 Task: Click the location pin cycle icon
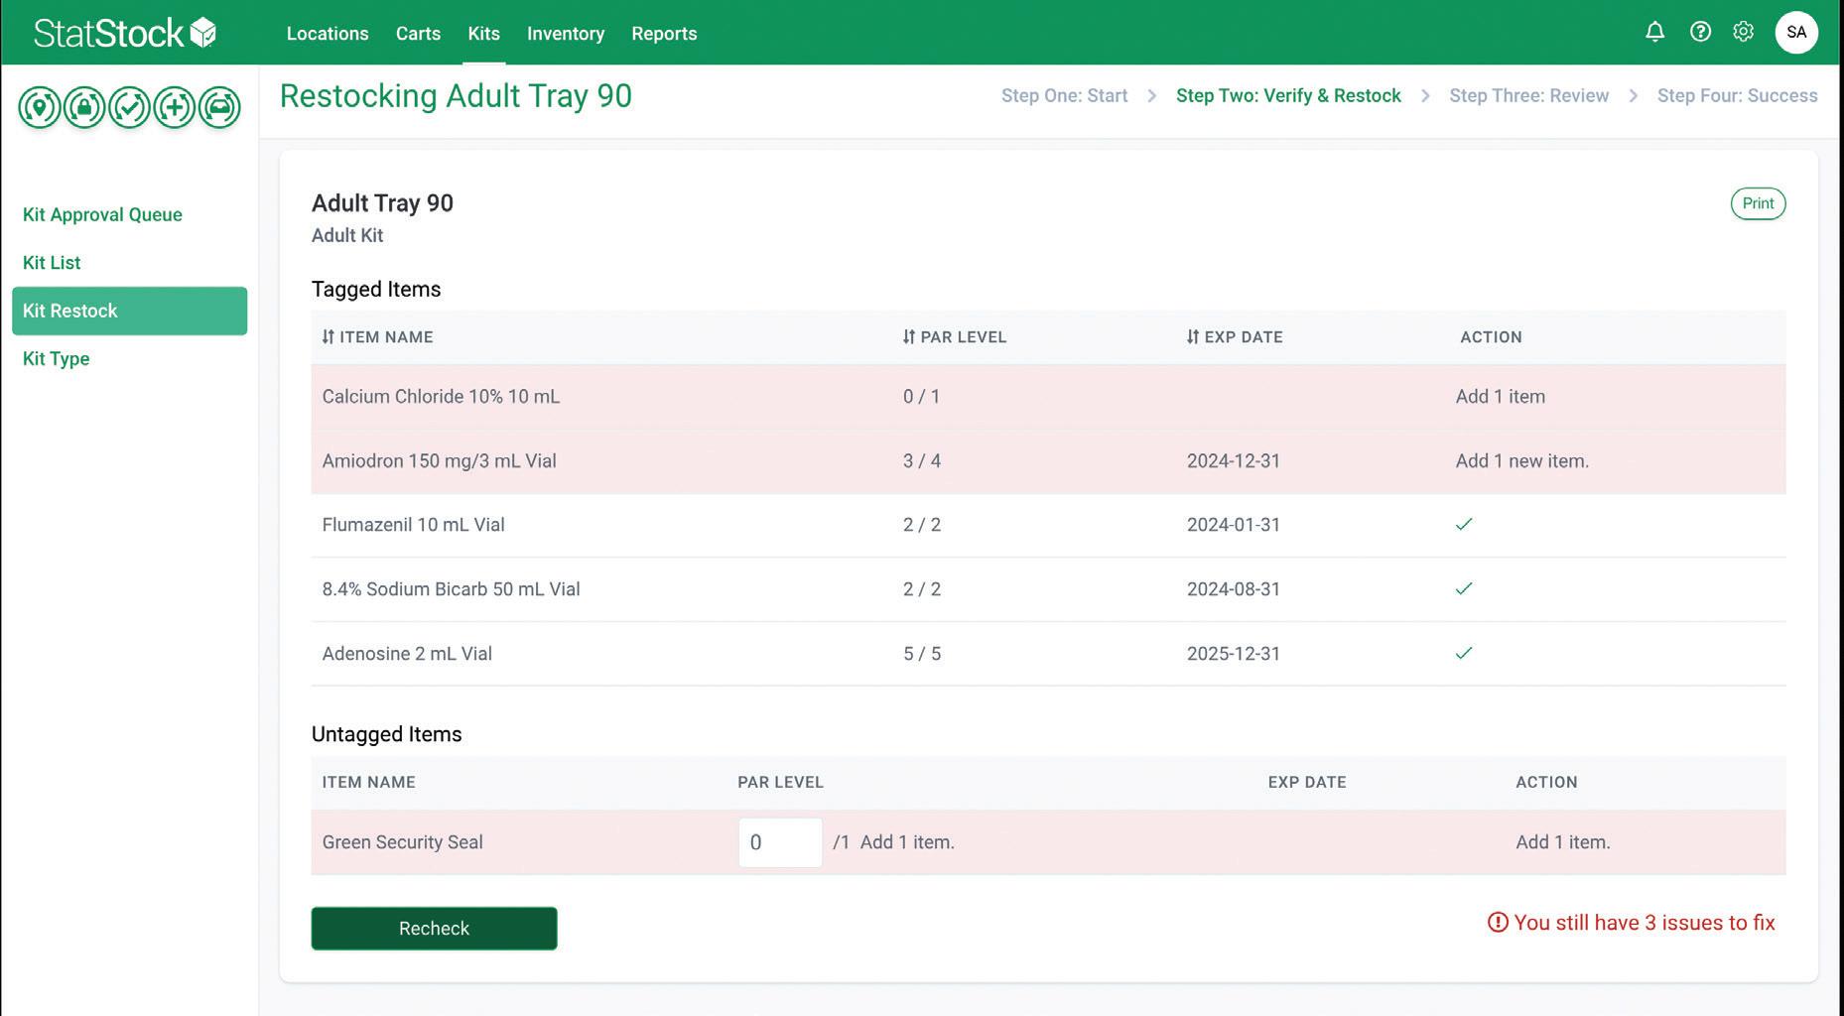40,107
